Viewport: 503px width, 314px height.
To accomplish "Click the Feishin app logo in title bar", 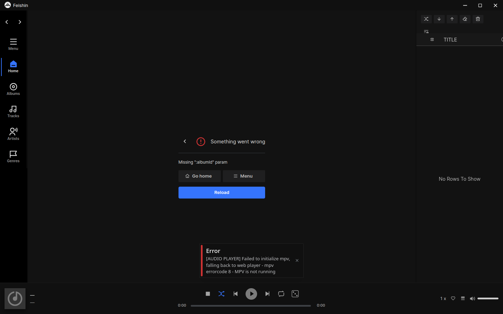I will coord(8,5).
